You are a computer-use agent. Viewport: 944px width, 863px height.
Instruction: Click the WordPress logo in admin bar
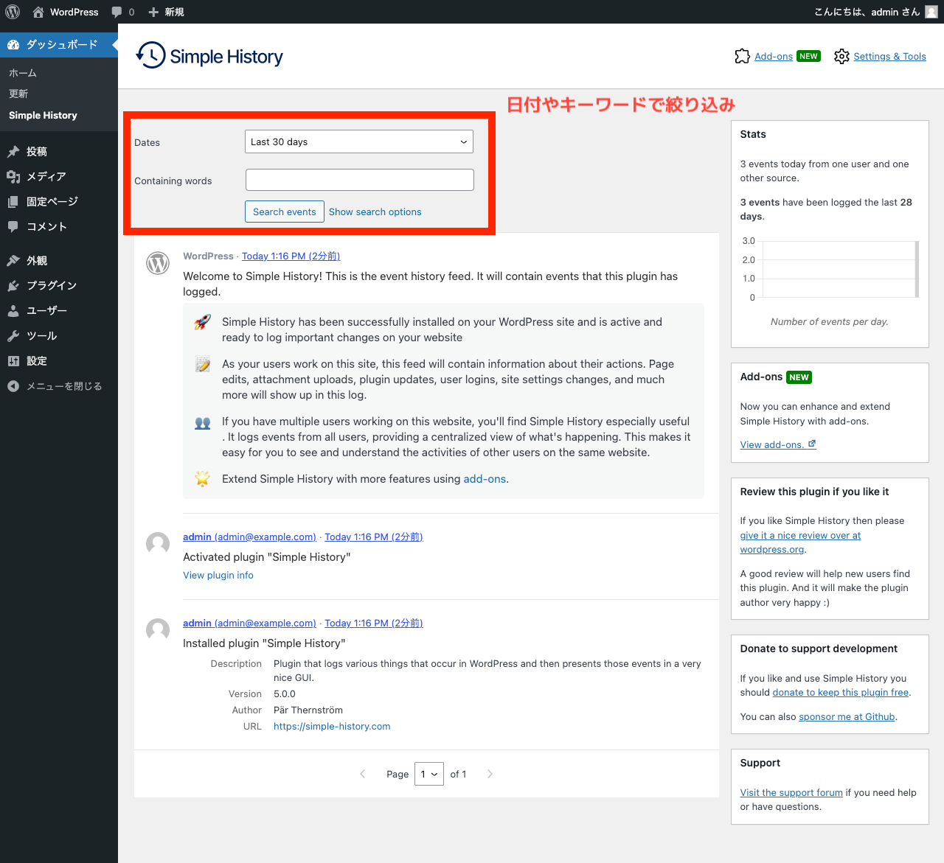(x=13, y=12)
